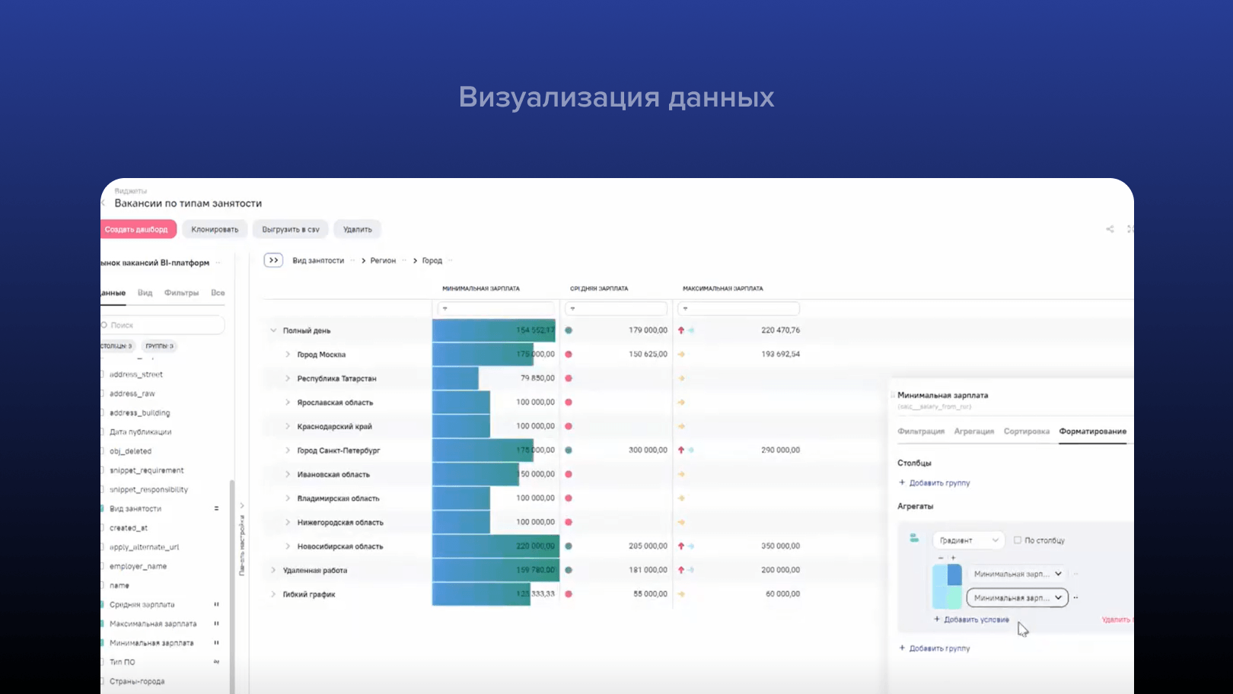Image resolution: width=1233 pixels, height=694 pixels.
Task: Click the Выгрузить в csv button
Action: (x=291, y=229)
